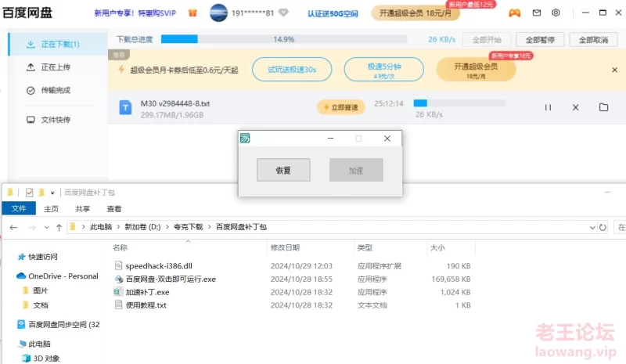The height and width of the screenshot is (364, 626).
Task: Select 百度网盘-双击即可运行.exe file
Action: click(x=171, y=279)
